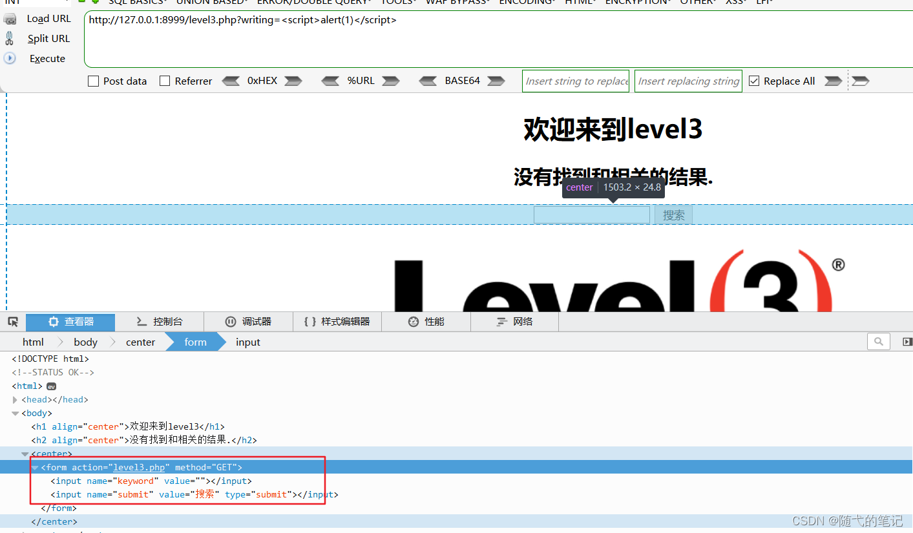Collapse the center node triangle
Screen dimensions: 913x533
(x=25, y=454)
